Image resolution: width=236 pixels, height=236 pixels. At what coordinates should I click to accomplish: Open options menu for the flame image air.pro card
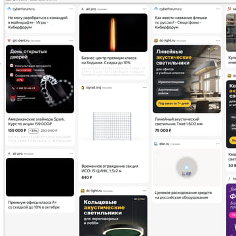(x=145, y=9)
